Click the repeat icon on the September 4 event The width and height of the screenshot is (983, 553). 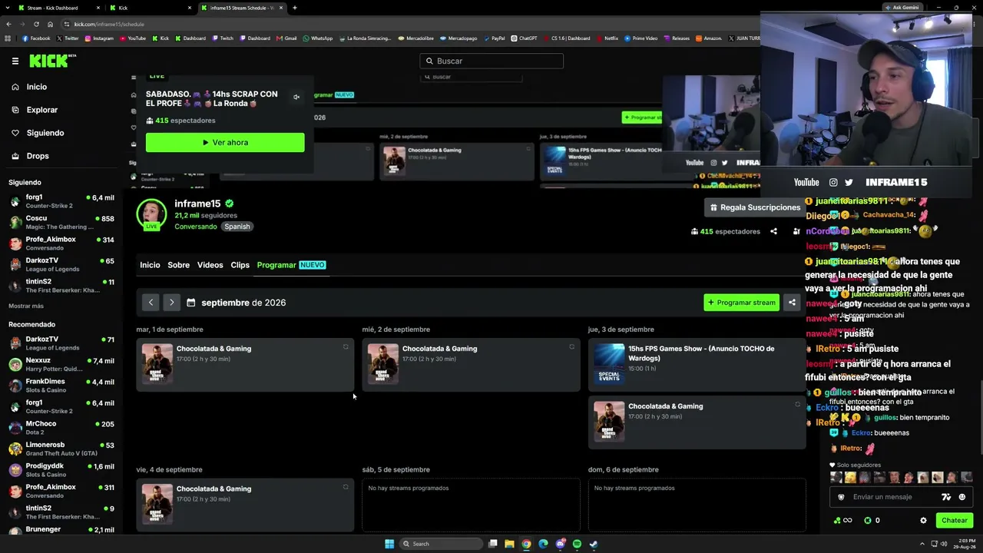coord(346,487)
